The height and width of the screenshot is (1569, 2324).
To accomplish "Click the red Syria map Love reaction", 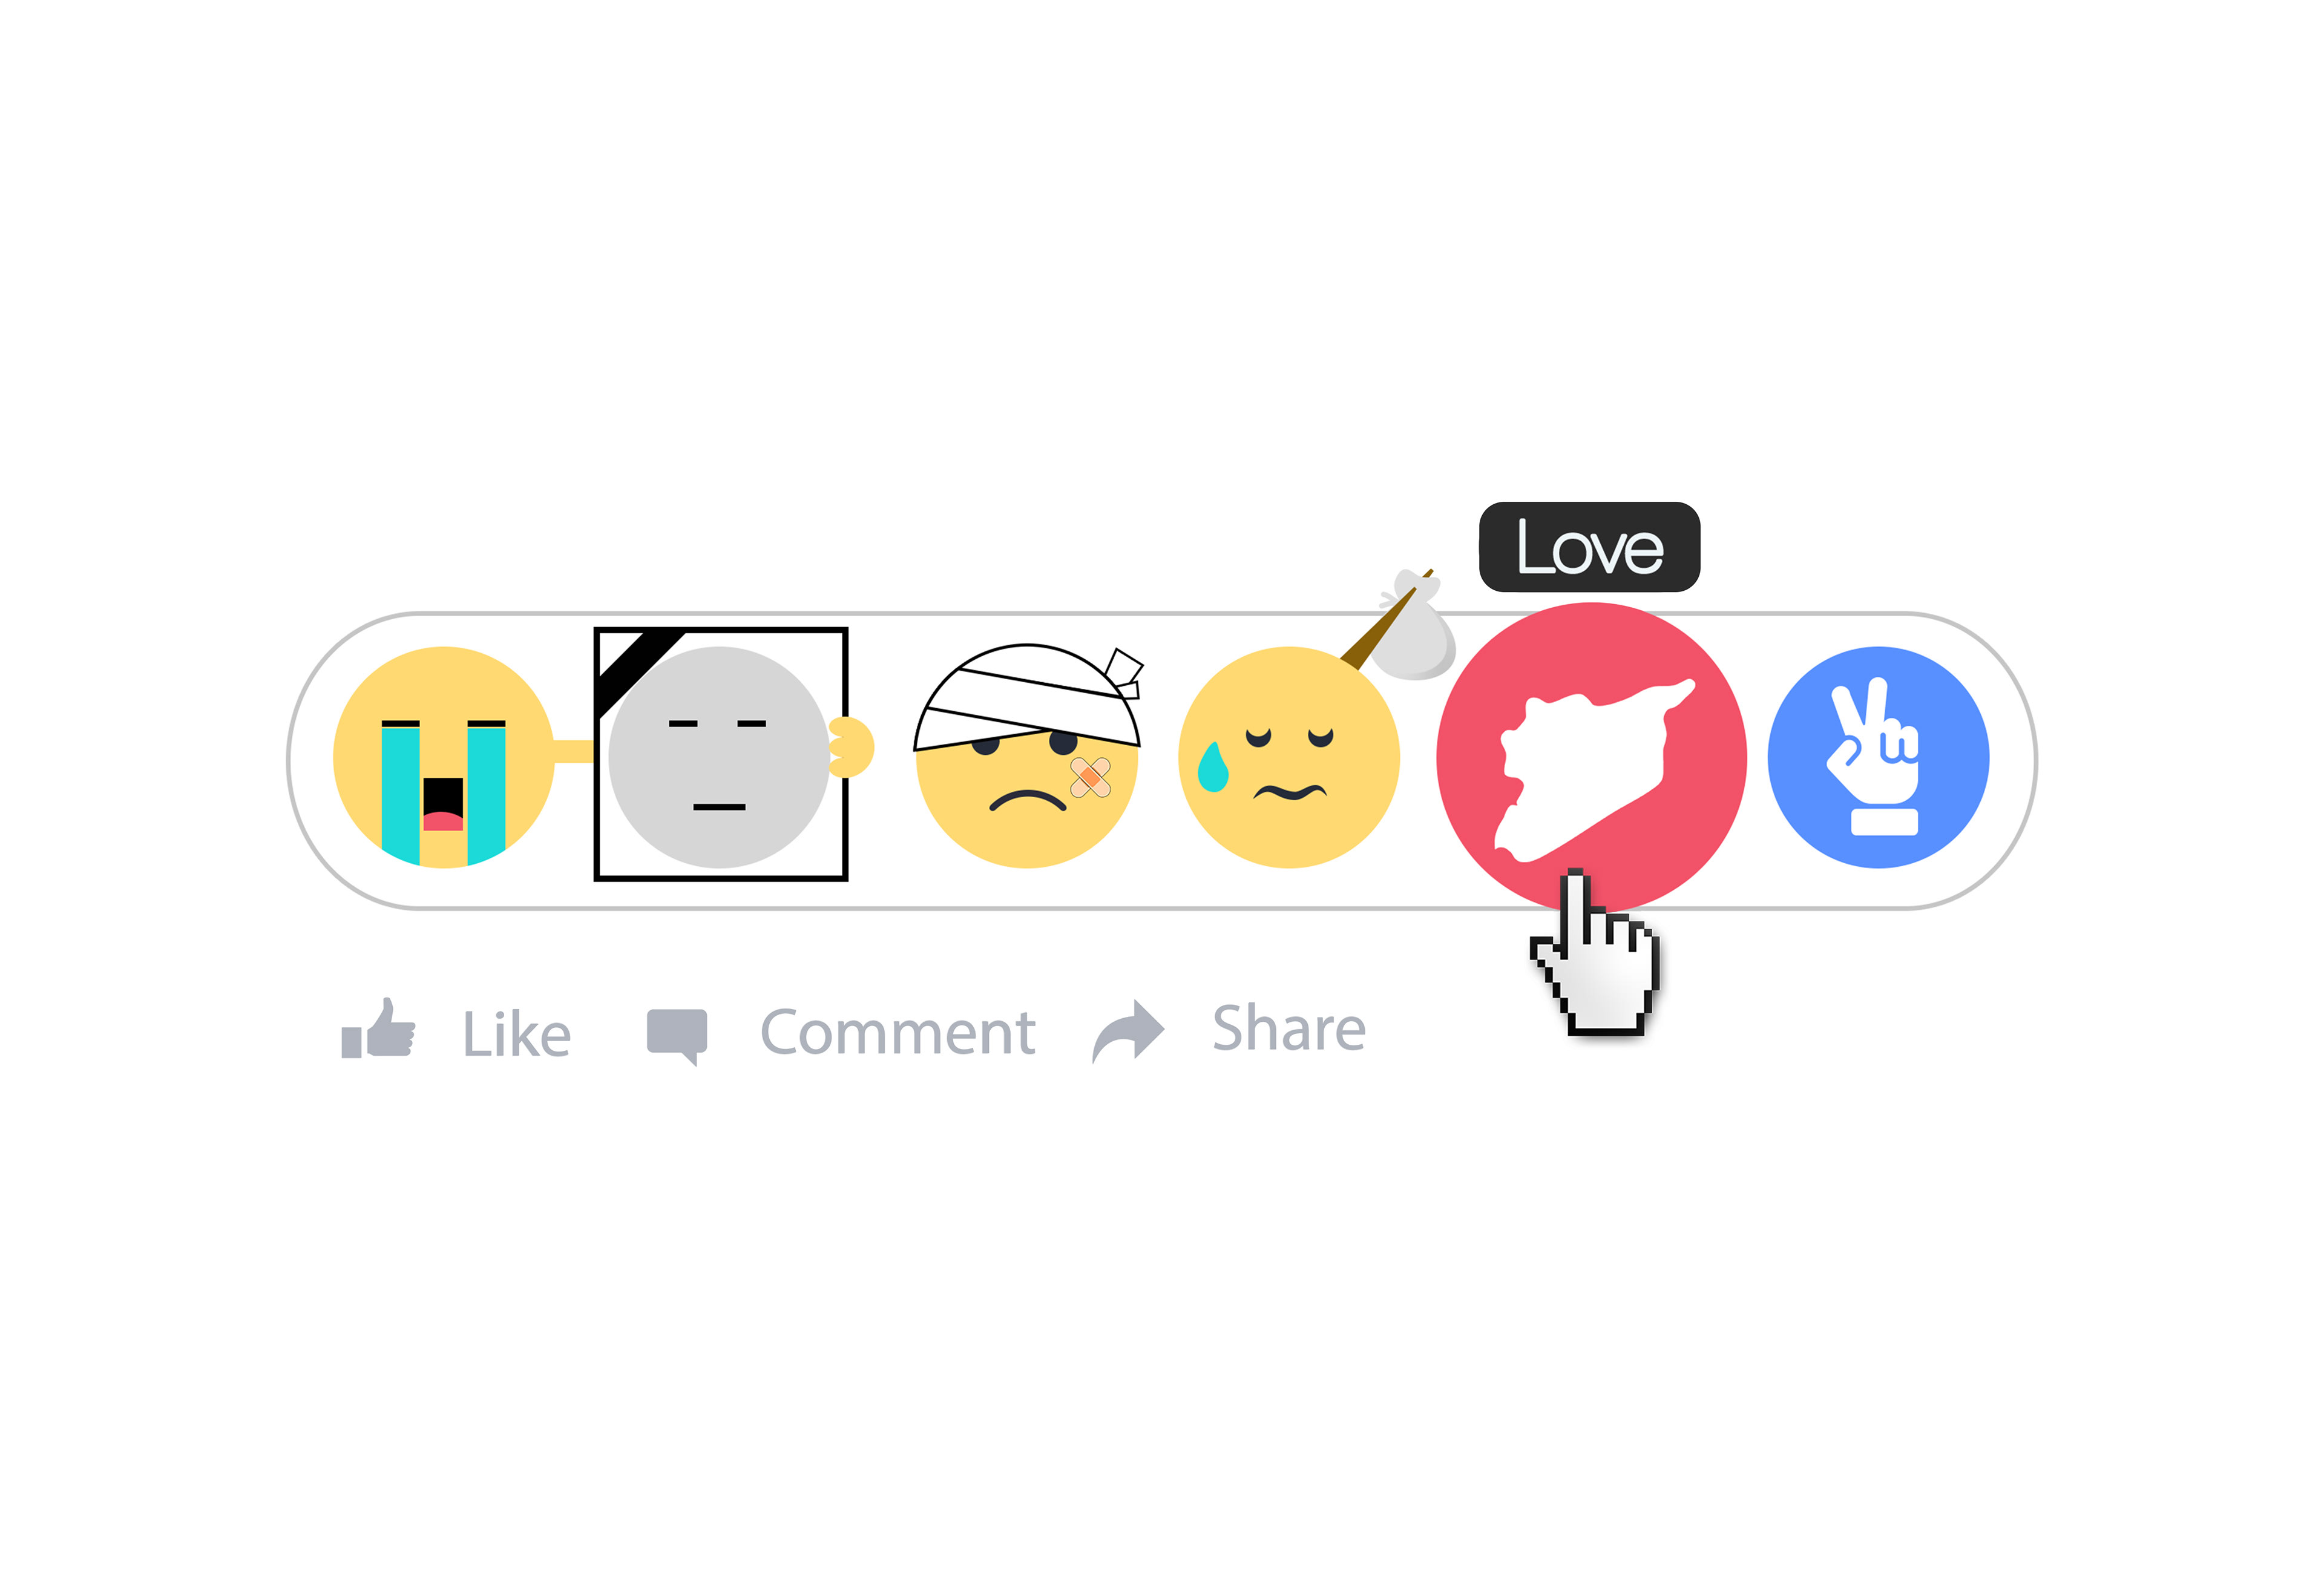I will tap(1591, 757).
